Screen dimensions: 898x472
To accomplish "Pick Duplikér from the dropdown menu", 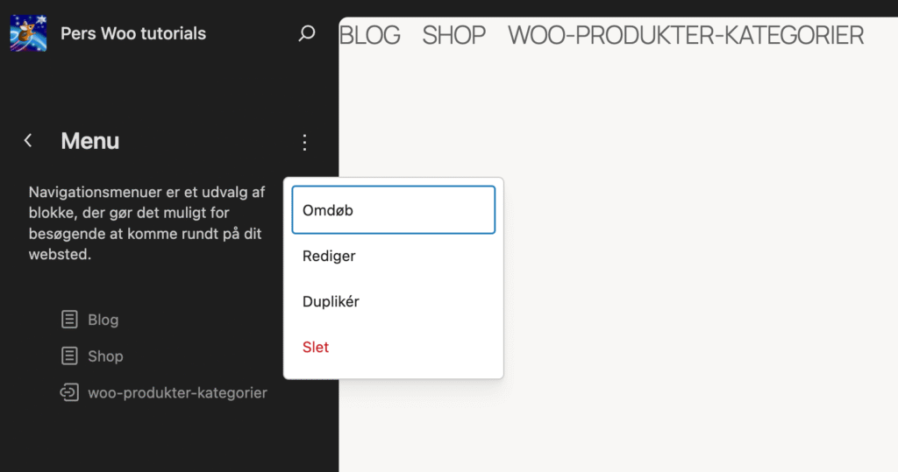I will 393,302.
